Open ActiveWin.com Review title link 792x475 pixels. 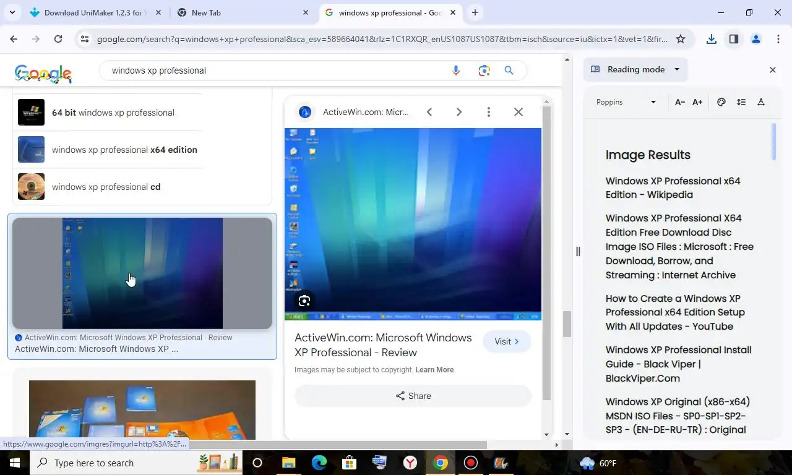click(383, 345)
